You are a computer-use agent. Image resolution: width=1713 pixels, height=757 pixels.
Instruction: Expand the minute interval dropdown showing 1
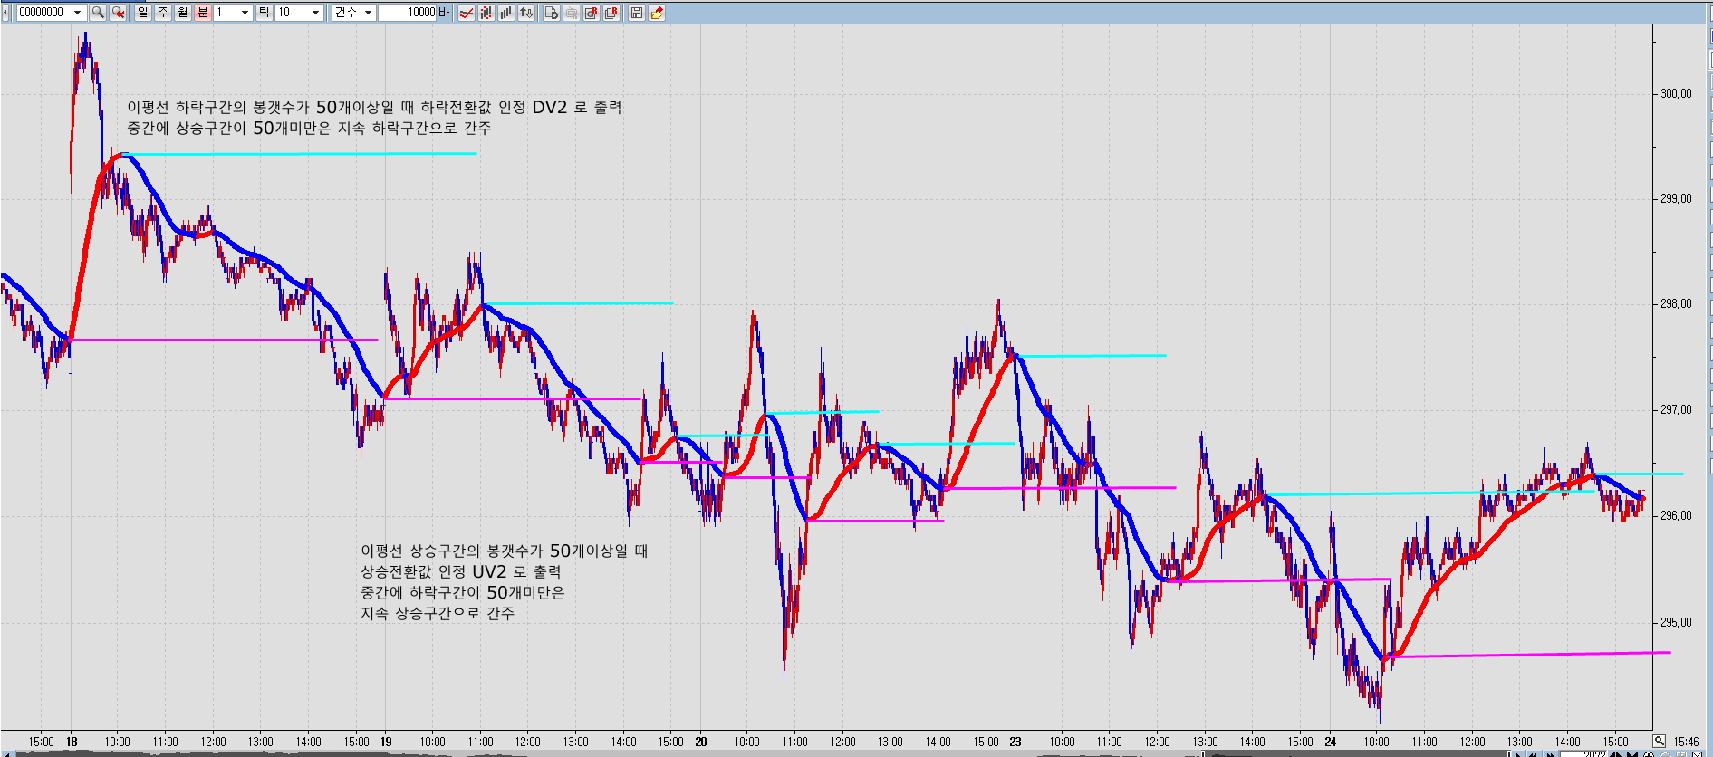tap(245, 13)
